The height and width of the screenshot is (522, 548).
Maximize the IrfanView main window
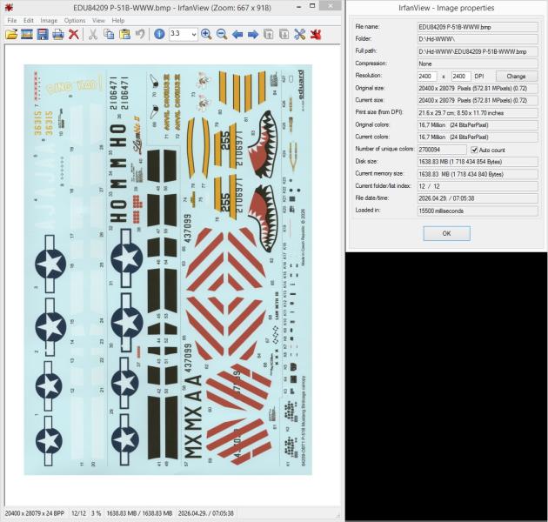(x=312, y=6)
